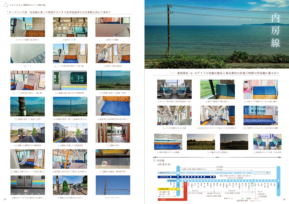The height and width of the screenshot is (204, 289).
Task: Open the station gate photo 九重駅の改札
Action: (x=113, y=133)
